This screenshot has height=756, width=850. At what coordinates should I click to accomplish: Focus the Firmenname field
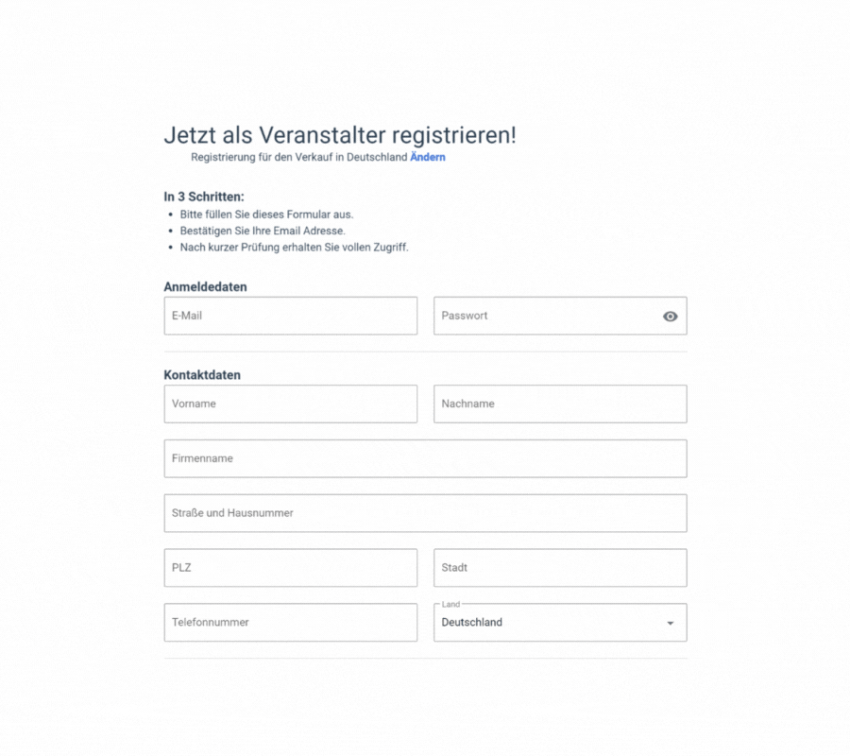(425, 458)
